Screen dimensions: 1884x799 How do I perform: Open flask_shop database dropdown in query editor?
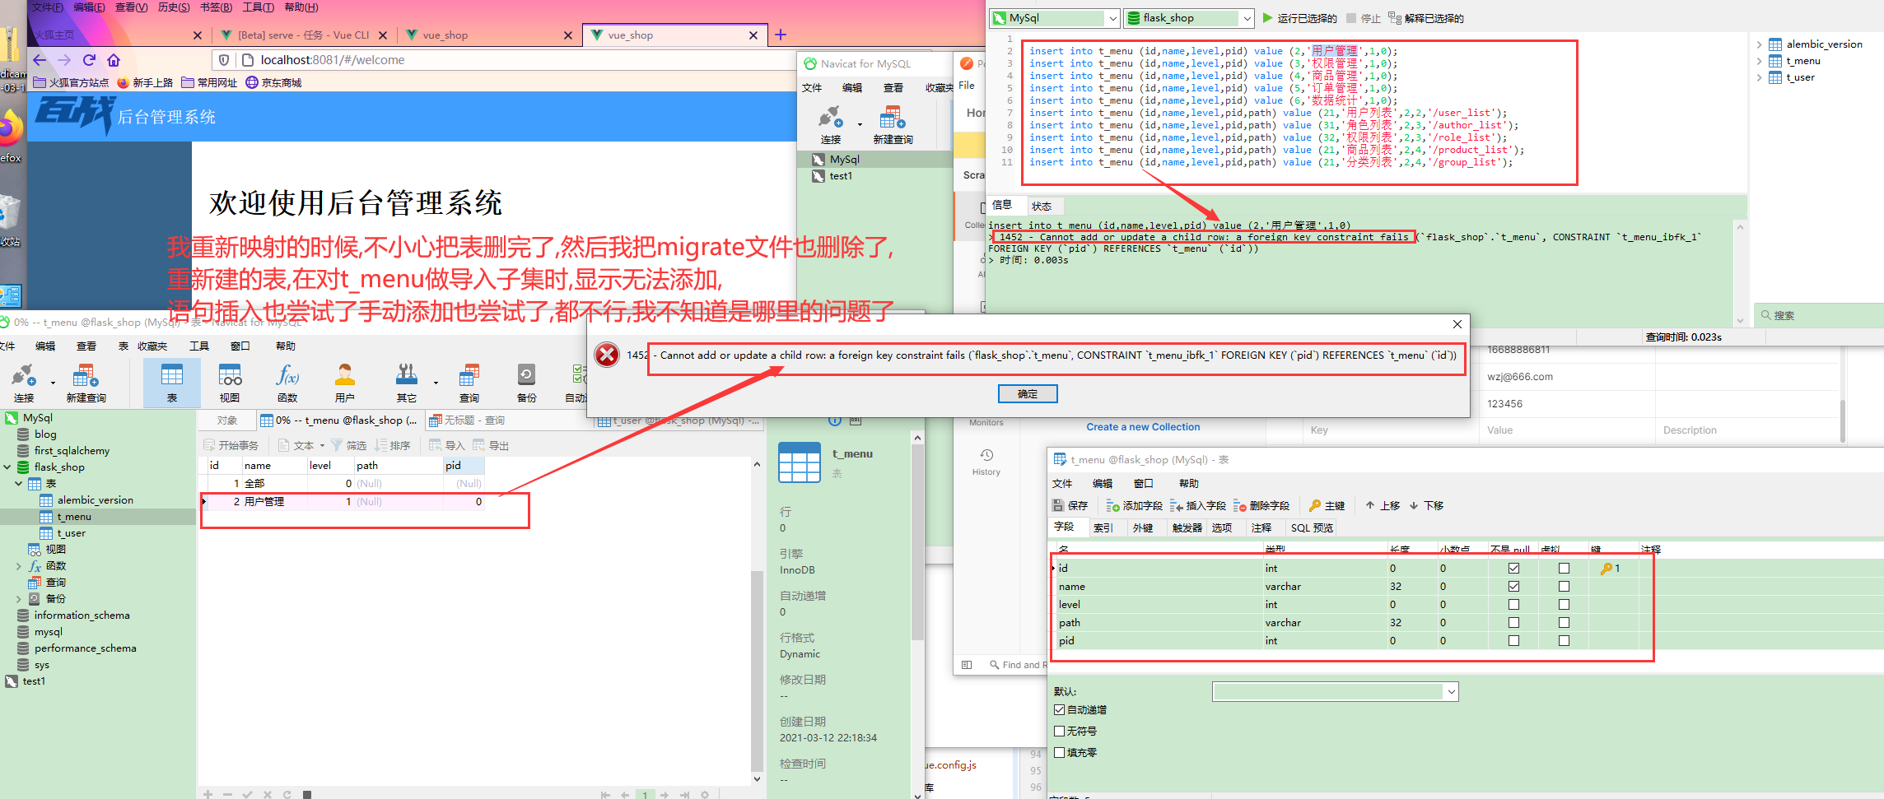(x=1247, y=18)
